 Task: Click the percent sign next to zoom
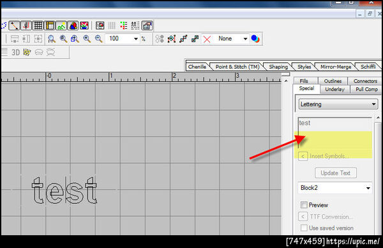pos(144,39)
